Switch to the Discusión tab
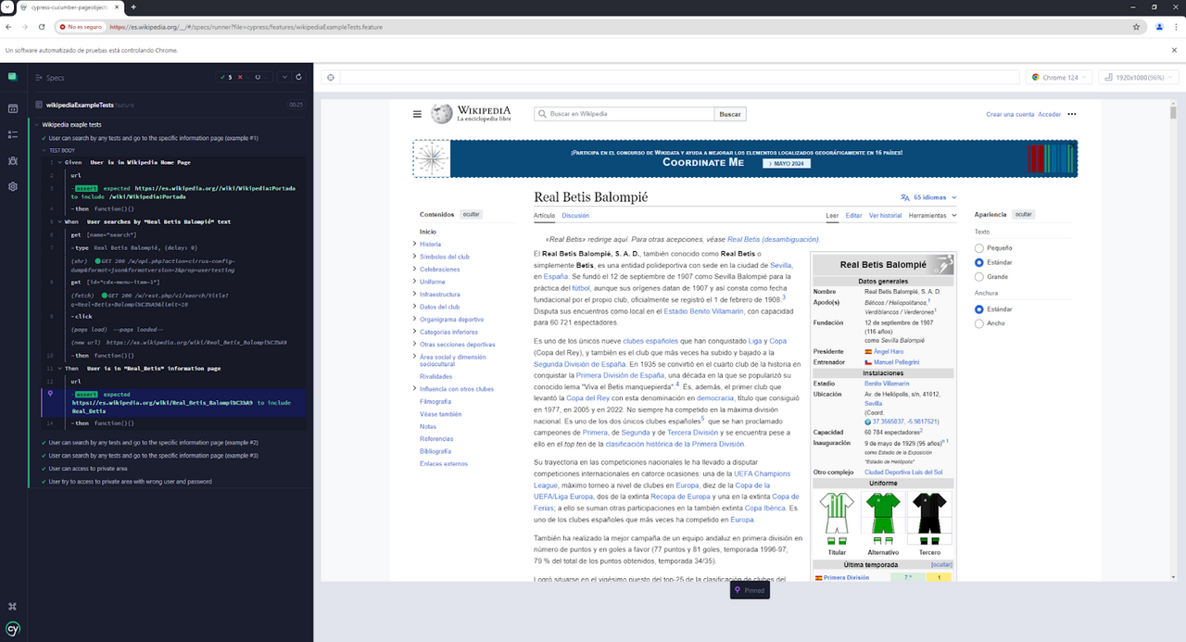Image resolution: width=1186 pixels, height=642 pixels. click(x=575, y=214)
